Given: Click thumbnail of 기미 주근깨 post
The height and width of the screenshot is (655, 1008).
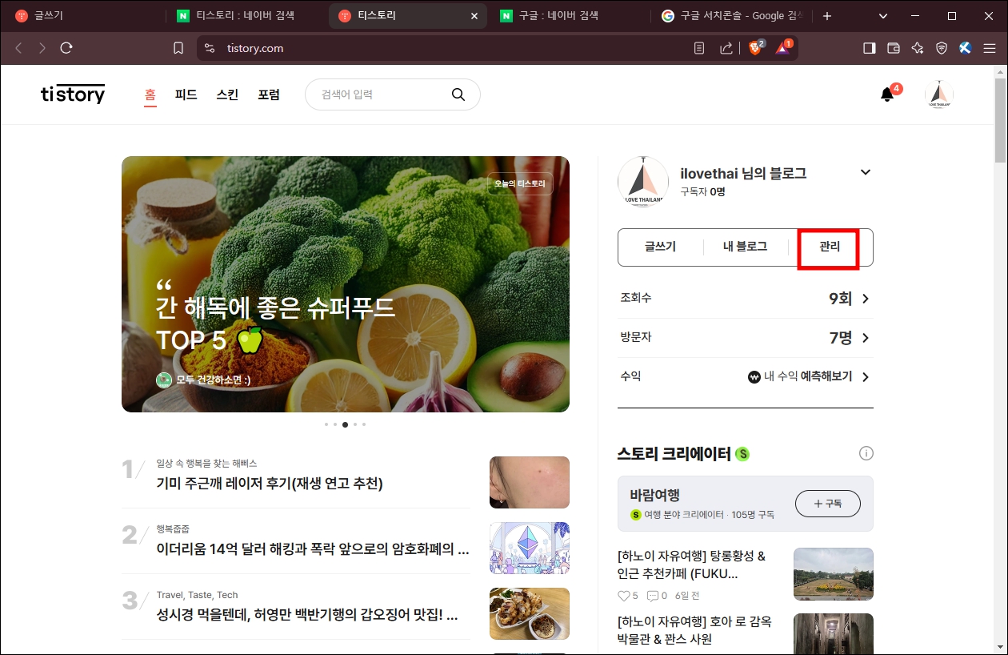Looking at the screenshot, I should point(530,482).
